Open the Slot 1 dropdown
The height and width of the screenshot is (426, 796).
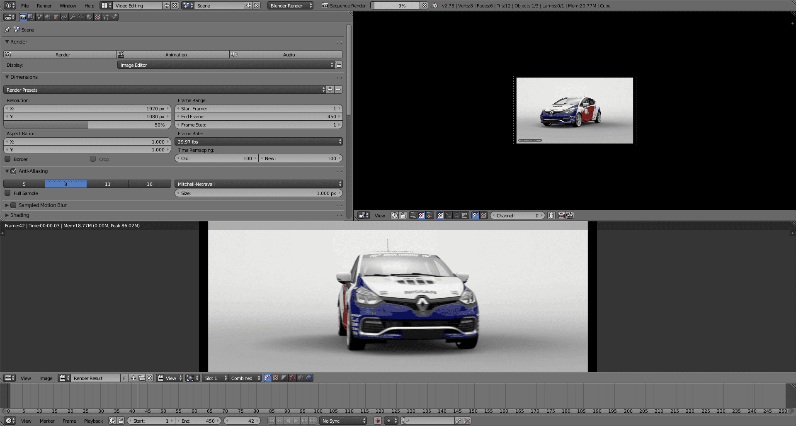click(x=215, y=378)
